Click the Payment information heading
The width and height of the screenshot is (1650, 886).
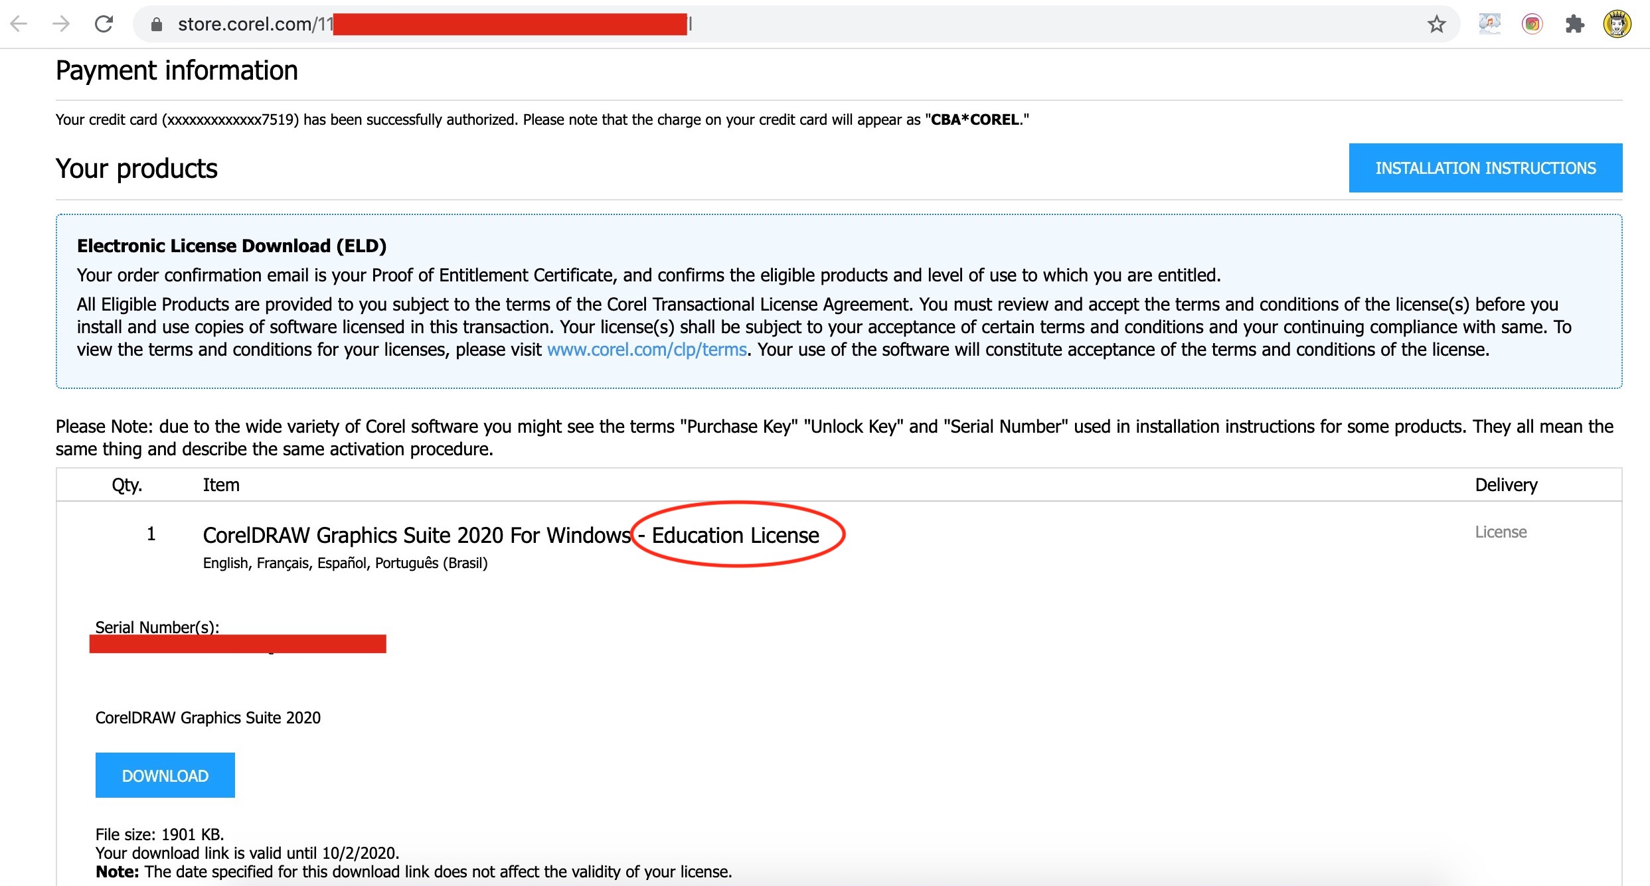click(x=177, y=70)
